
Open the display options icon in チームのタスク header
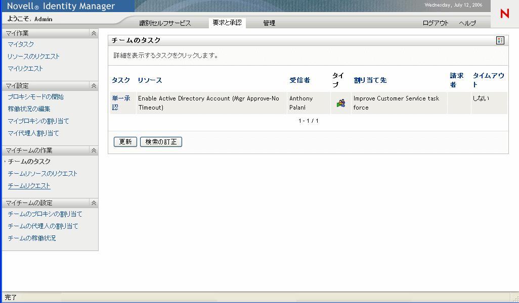tap(500, 40)
